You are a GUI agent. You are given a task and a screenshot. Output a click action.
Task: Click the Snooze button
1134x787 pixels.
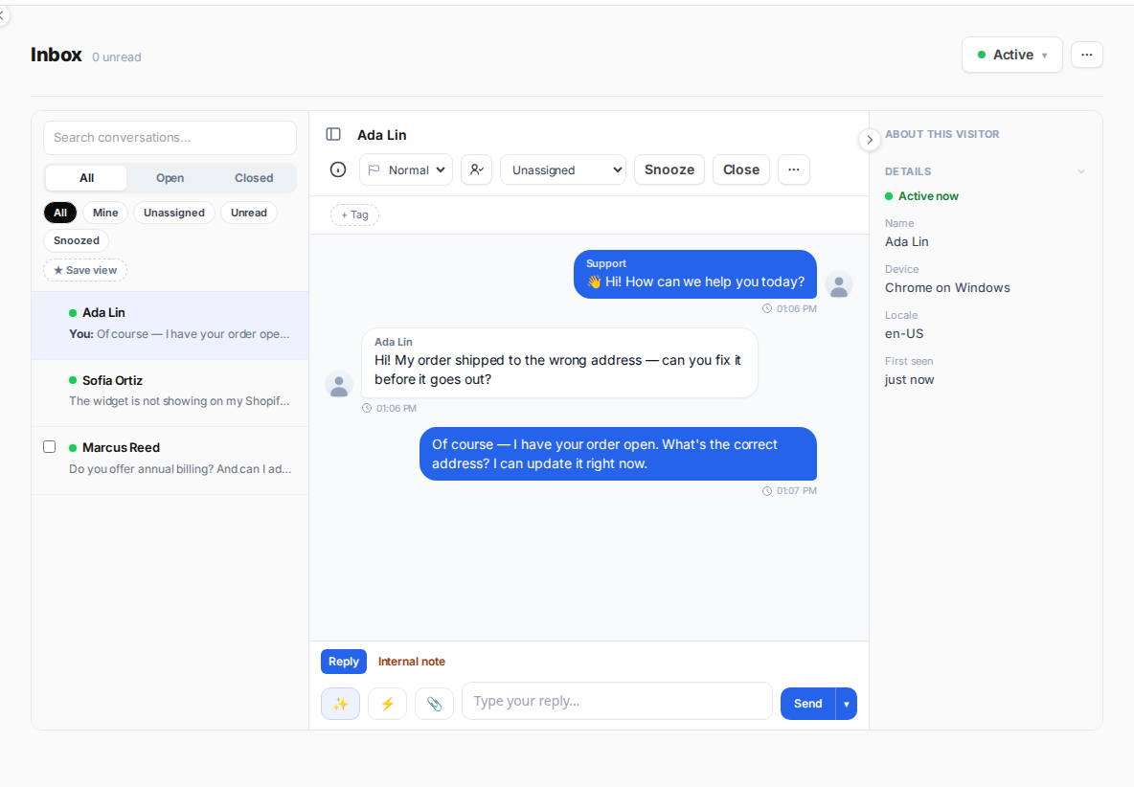click(x=669, y=169)
